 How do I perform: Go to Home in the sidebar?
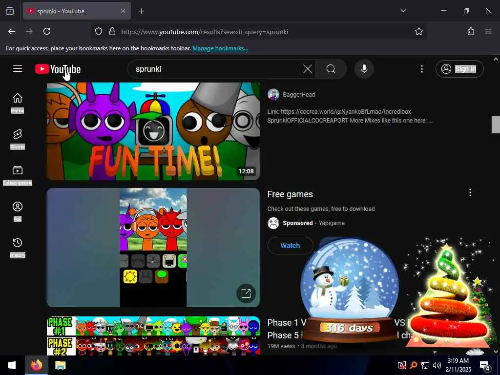coord(18,103)
